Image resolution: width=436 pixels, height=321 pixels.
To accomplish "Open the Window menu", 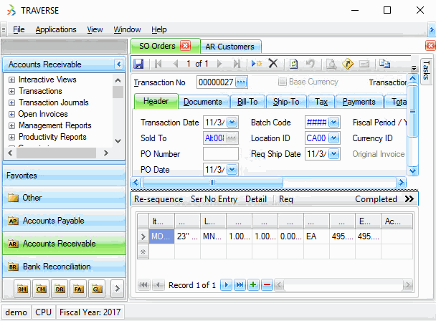I will pyautogui.click(x=127, y=29).
